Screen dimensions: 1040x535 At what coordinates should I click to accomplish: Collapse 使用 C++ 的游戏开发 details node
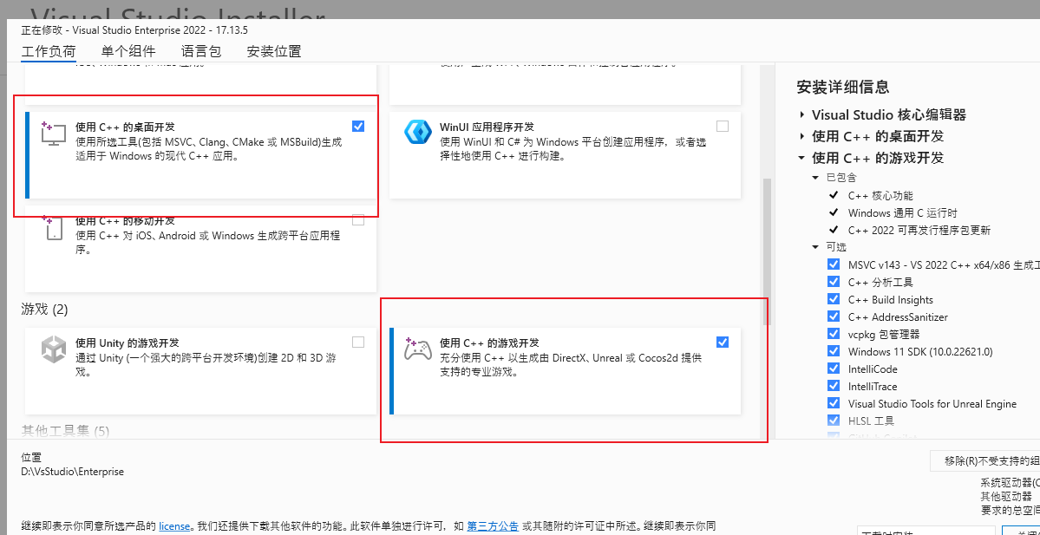pyautogui.click(x=801, y=158)
